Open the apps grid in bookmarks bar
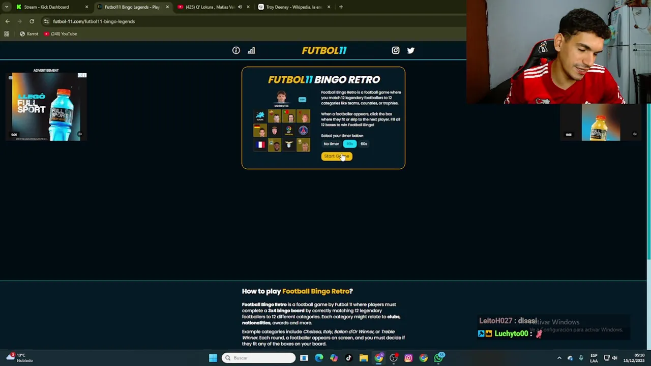 (7, 34)
